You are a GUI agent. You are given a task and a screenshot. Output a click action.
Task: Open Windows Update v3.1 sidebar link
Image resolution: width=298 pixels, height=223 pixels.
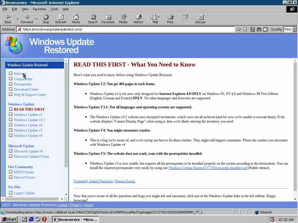(x=29, y=120)
